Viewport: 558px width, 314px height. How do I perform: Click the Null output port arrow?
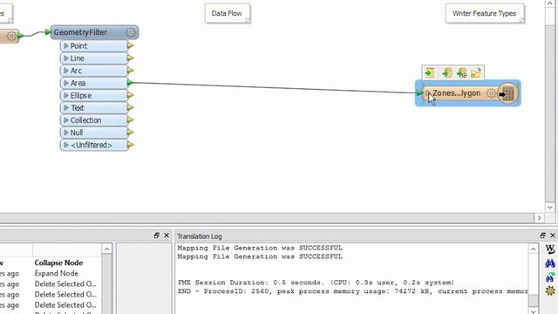pos(130,133)
